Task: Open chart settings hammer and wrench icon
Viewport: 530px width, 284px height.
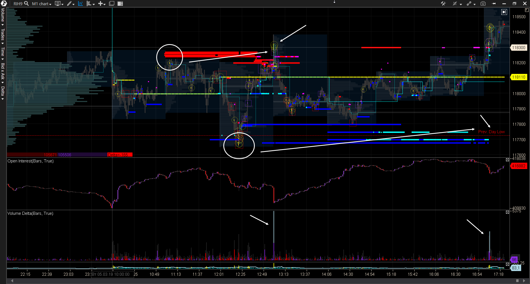Action: click(443, 4)
